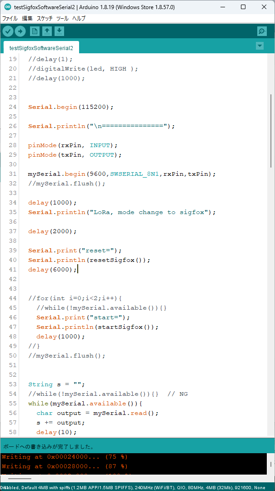Place cursor at end of delay(6000) line
Screen dimensions: 275x491
point(78,270)
